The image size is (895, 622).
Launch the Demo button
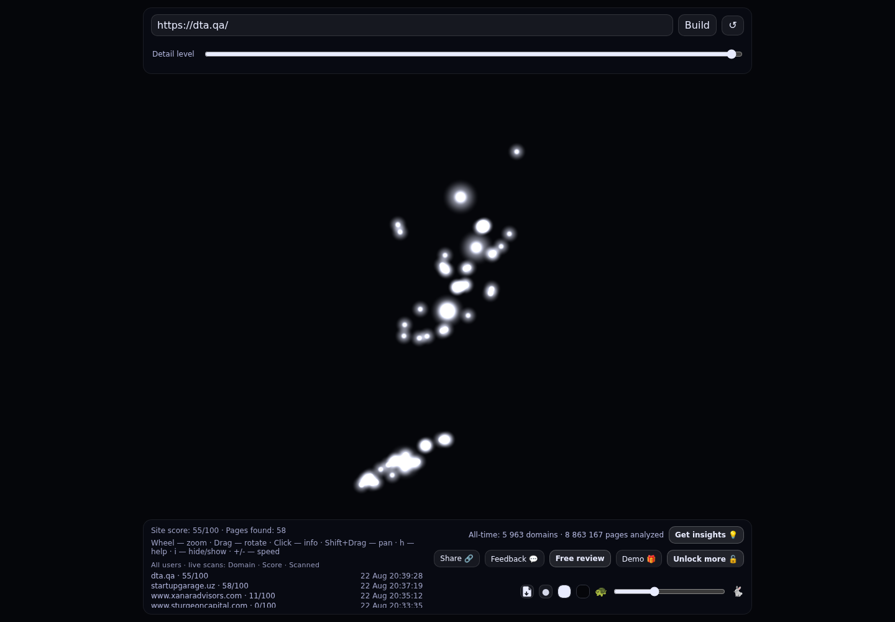point(639,559)
